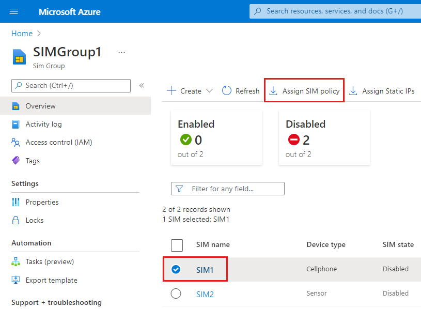Click the Refresh icon in toolbar
Viewport: 421px width, 309px height.
[x=240, y=90]
